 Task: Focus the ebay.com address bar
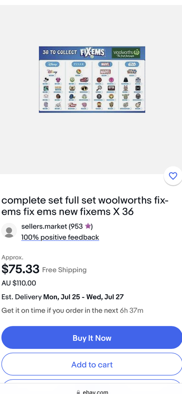(92, 392)
